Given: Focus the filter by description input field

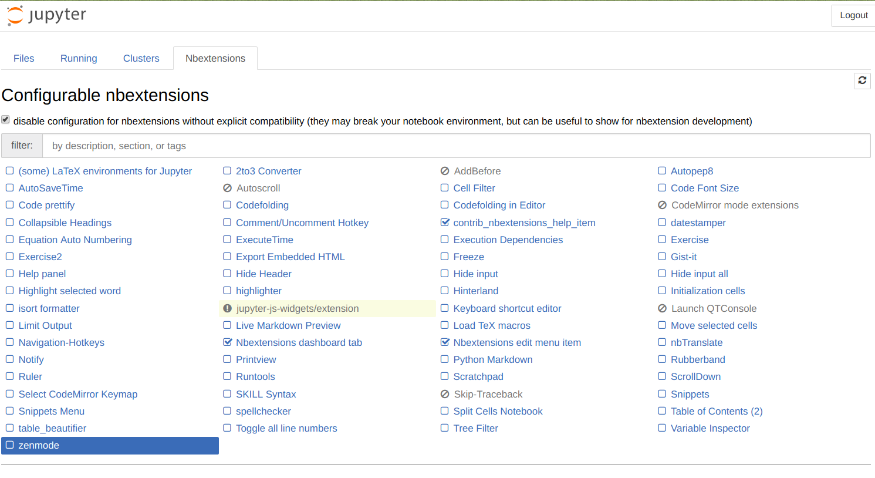Looking at the screenshot, I should [455, 146].
